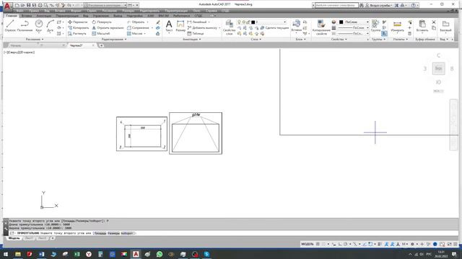Open the object color ПоСлою dropdown
The height and width of the screenshot is (259, 462).
click(x=367, y=22)
